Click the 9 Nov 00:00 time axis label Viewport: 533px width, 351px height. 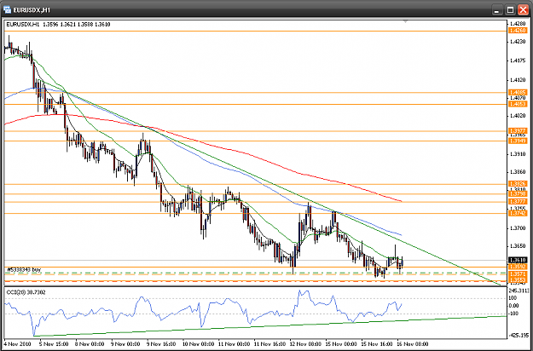125,343
